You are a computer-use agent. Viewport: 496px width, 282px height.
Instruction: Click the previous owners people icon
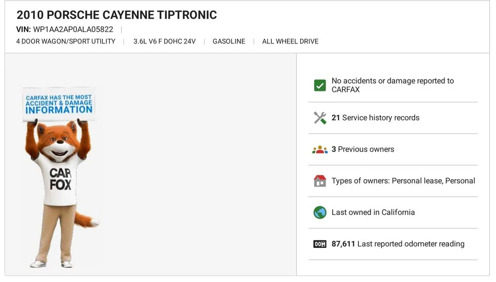pyautogui.click(x=320, y=150)
